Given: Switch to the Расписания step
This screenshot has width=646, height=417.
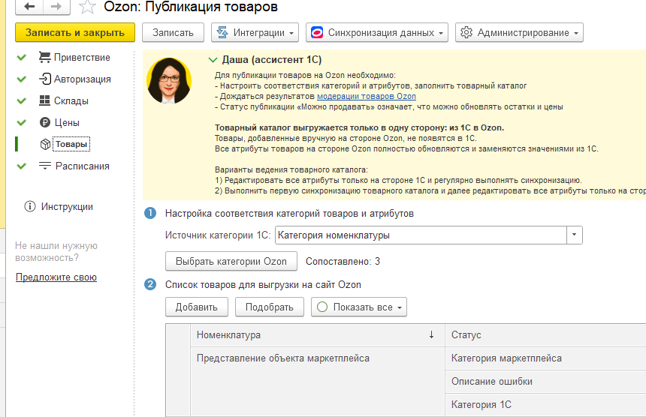Looking at the screenshot, I should pos(83,166).
